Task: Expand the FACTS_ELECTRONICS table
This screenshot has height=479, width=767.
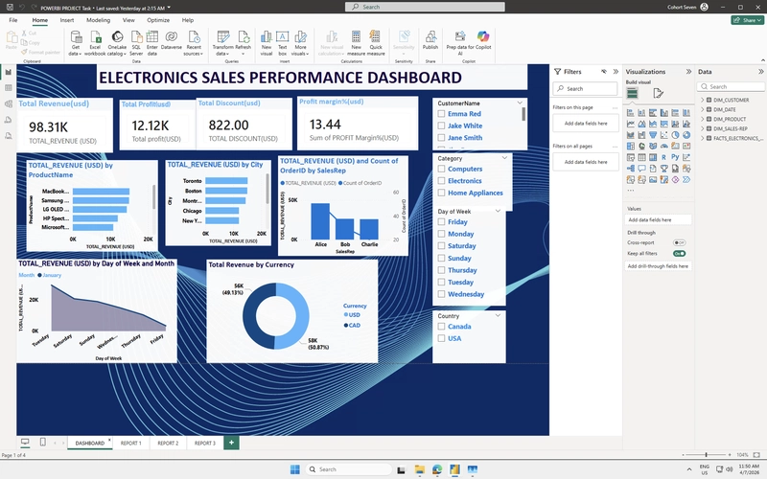Action: coord(703,138)
